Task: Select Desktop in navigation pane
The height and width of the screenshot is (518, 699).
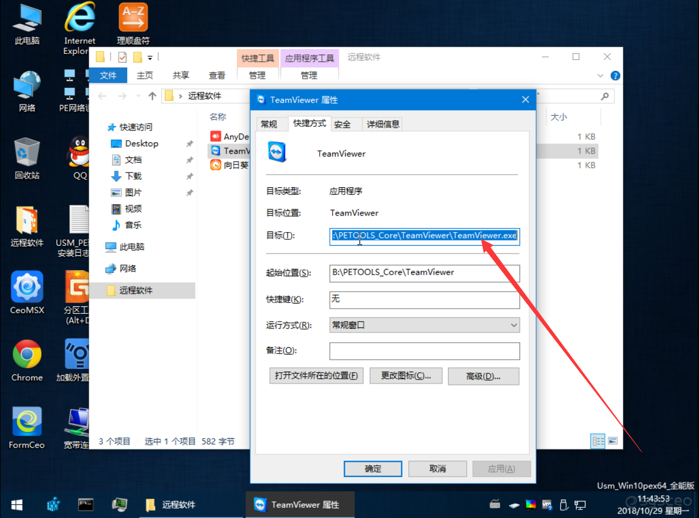Action: coord(141,144)
